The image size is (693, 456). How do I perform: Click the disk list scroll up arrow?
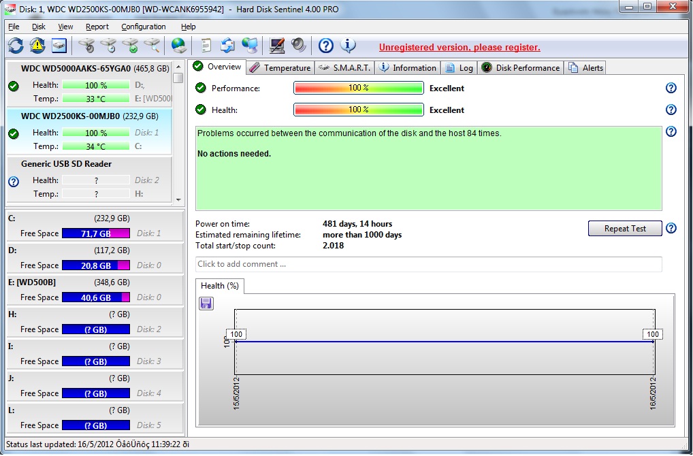pyautogui.click(x=178, y=67)
